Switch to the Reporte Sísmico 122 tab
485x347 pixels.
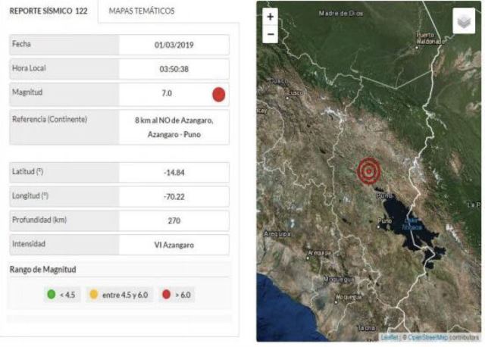point(48,11)
